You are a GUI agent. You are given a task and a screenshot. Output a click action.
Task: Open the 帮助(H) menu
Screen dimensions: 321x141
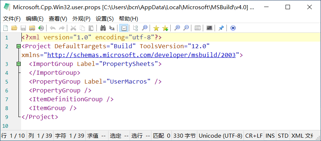click(x=128, y=19)
